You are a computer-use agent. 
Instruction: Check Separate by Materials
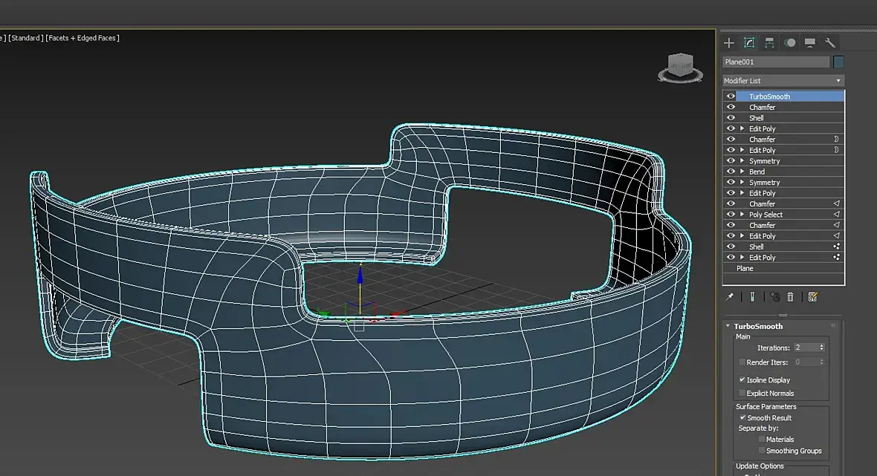click(x=762, y=439)
